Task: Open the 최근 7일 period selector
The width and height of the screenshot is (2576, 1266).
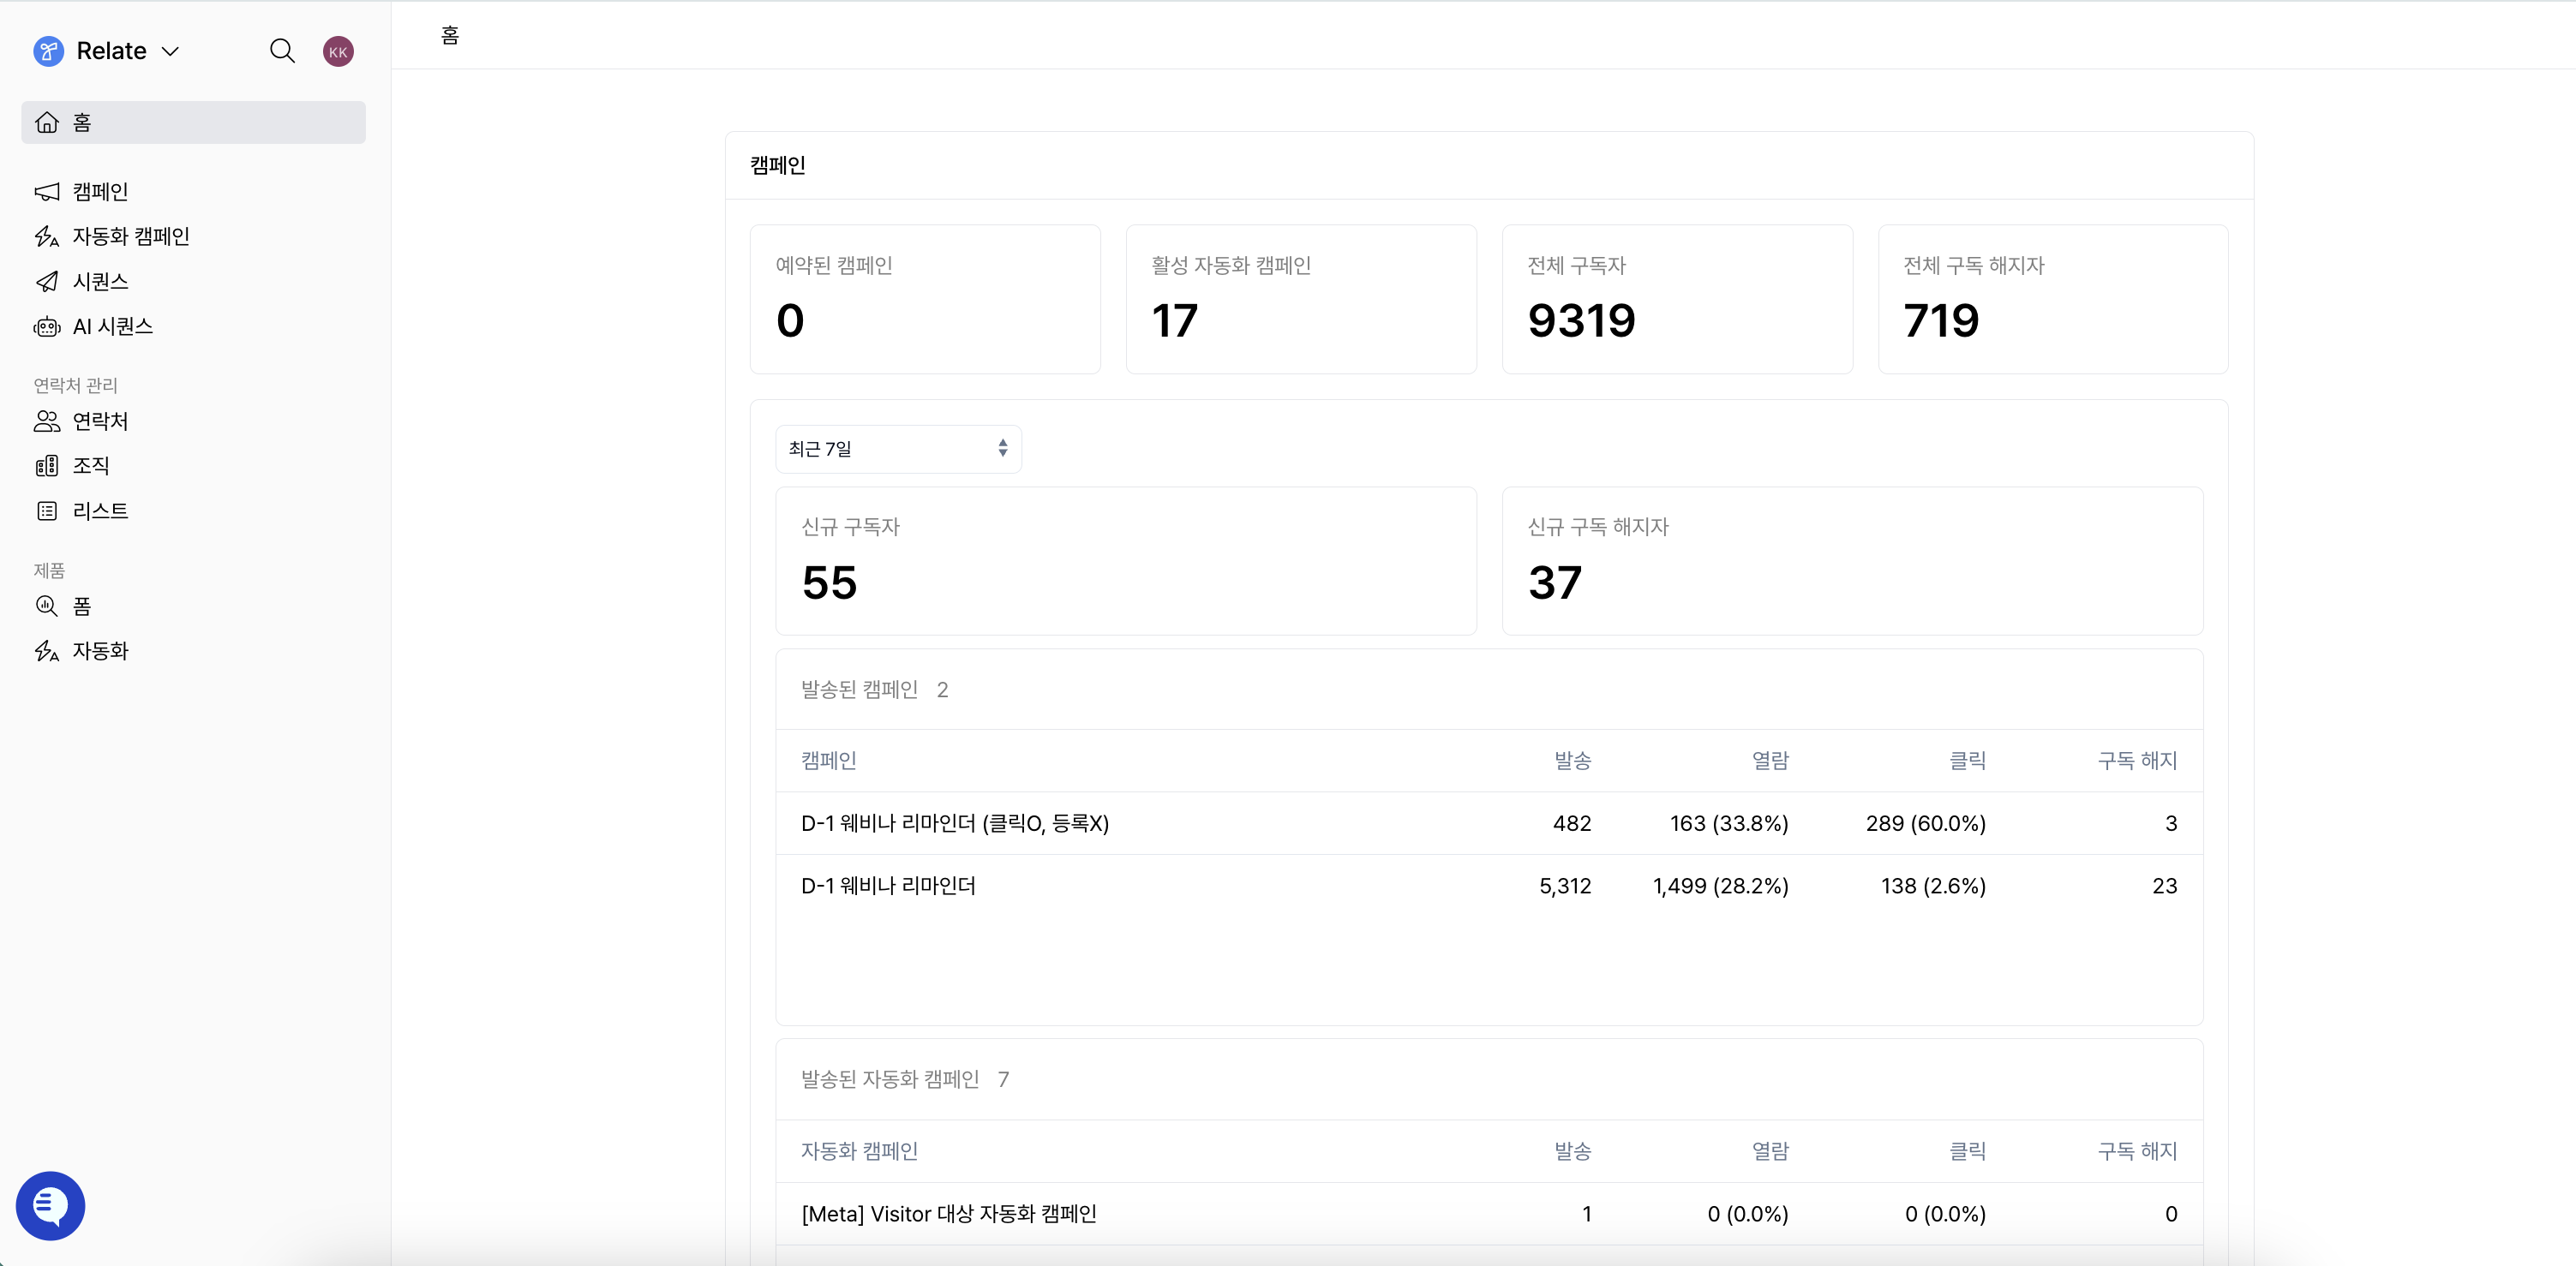Action: [898, 449]
